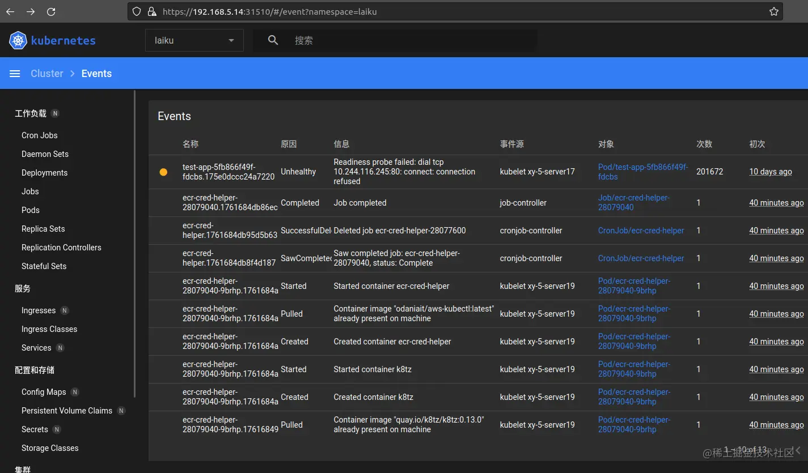
Task: Click the N badge beside Secrets
Action: click(x=57, y=429)
